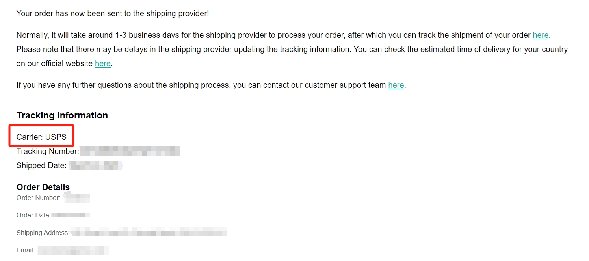The width and height of the screenshot is (589, 261).
Task: Click the 'Email:' label
Action: tap(25, 250)
